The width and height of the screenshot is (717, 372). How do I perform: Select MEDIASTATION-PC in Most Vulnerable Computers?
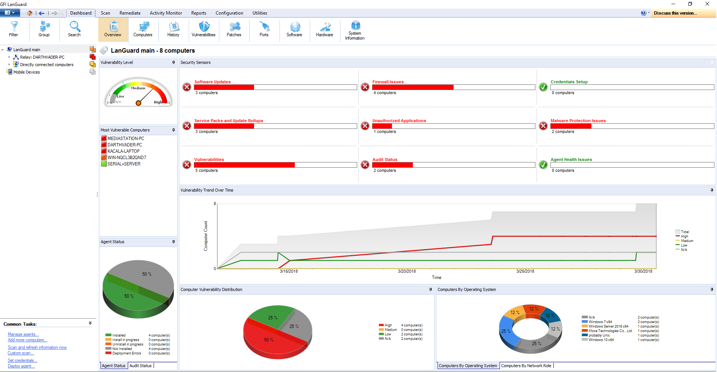click(126, 139)
